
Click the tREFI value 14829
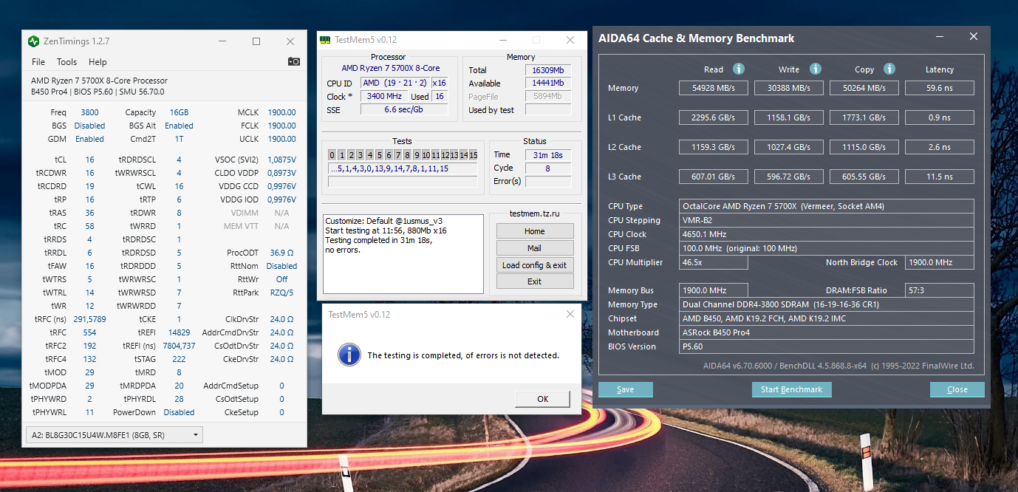click(179, 332)
